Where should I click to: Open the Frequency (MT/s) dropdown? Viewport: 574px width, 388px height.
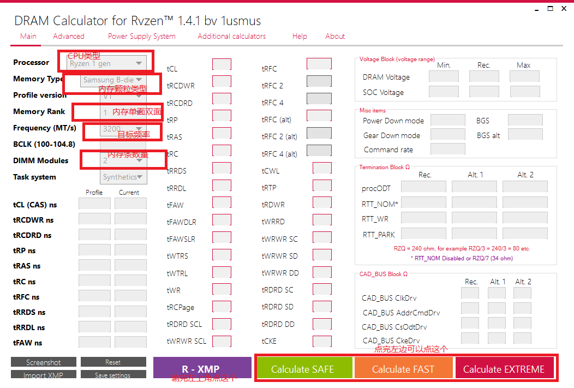(x=123, y=129)
